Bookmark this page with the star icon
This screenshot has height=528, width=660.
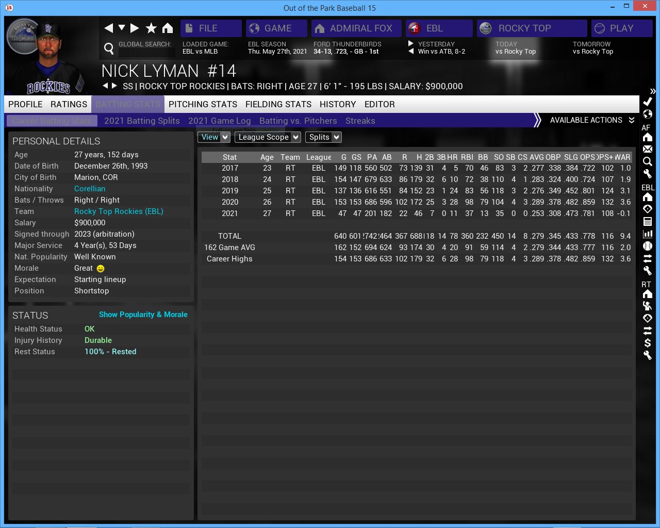(x=151, y=28)
